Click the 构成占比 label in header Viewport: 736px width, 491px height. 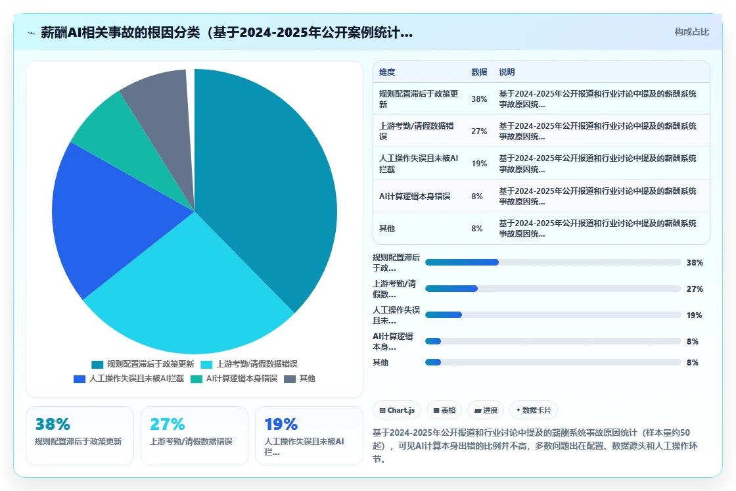tap(691, 32)
